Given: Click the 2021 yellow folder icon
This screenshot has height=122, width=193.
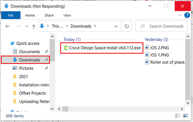Looking at the screenshot, I should (15, 76).
